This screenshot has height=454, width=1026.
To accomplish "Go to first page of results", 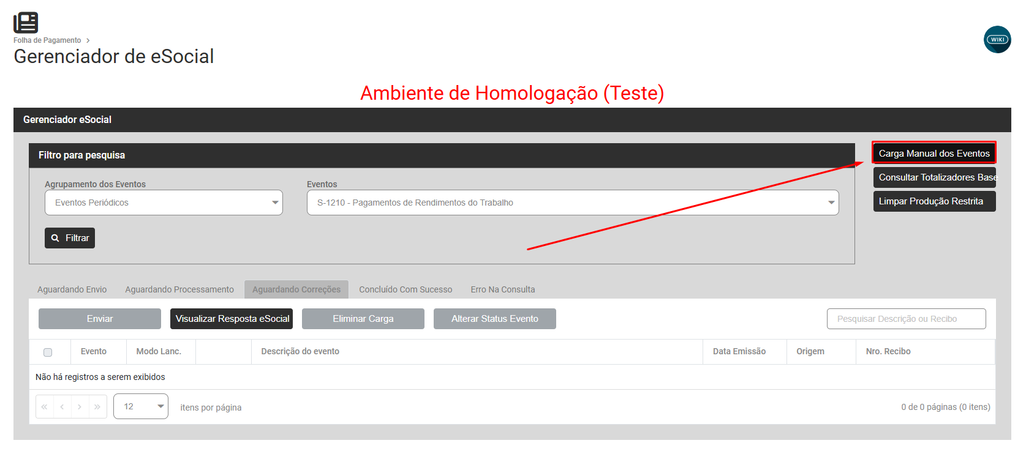I will click(45, 407).
